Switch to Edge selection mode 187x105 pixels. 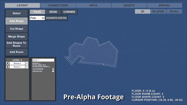coord(53,12)
